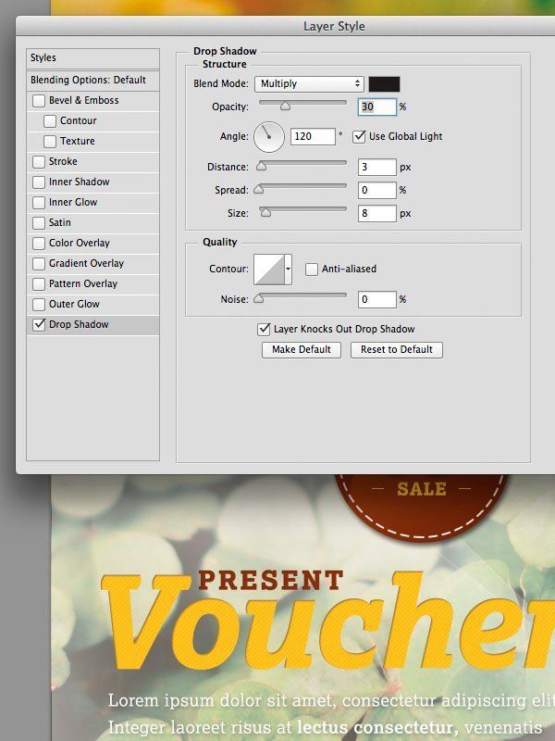Image resolution: width=555 pixels, height=741 pixels.
Task: Click the PRESENT text on the voucher
Action: (x=271, y=581)
